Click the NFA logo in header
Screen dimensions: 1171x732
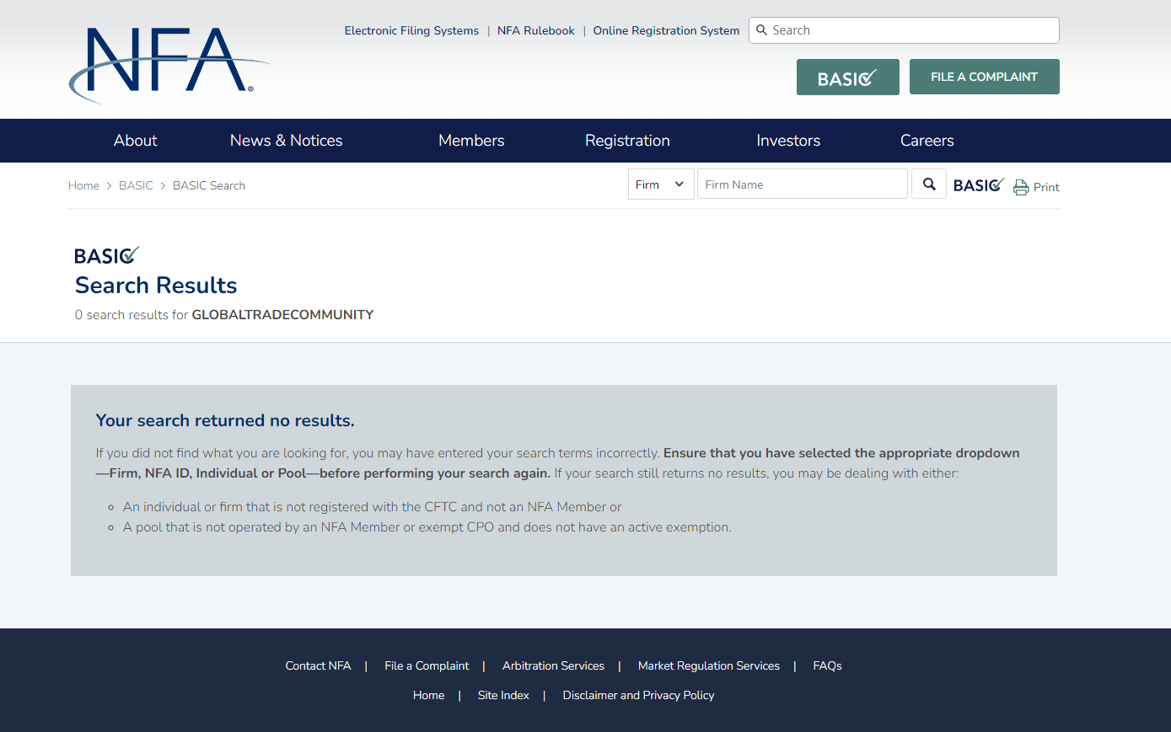point(168,63)
